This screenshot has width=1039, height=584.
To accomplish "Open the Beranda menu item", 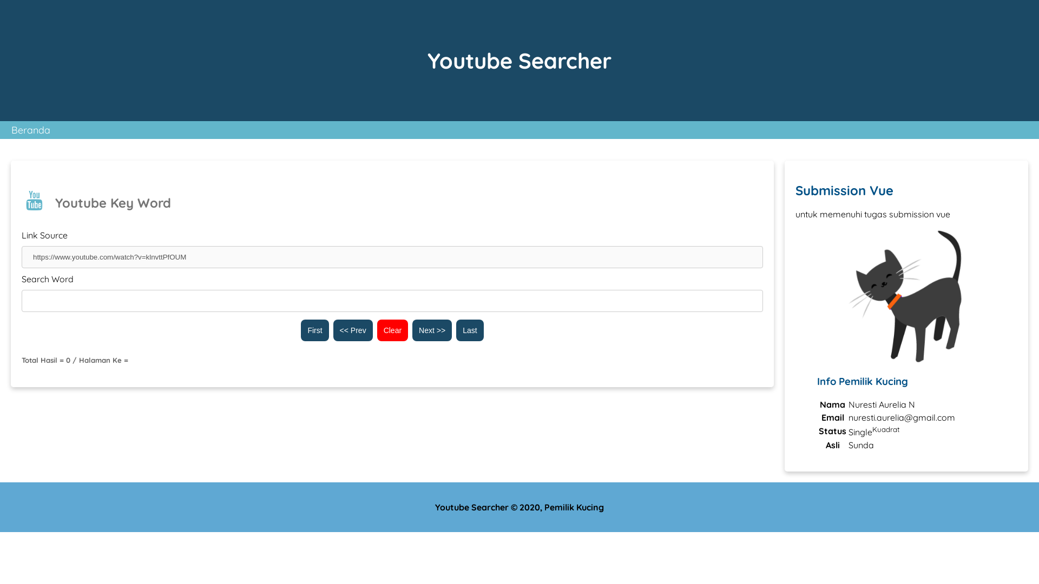I will [31, 130].
